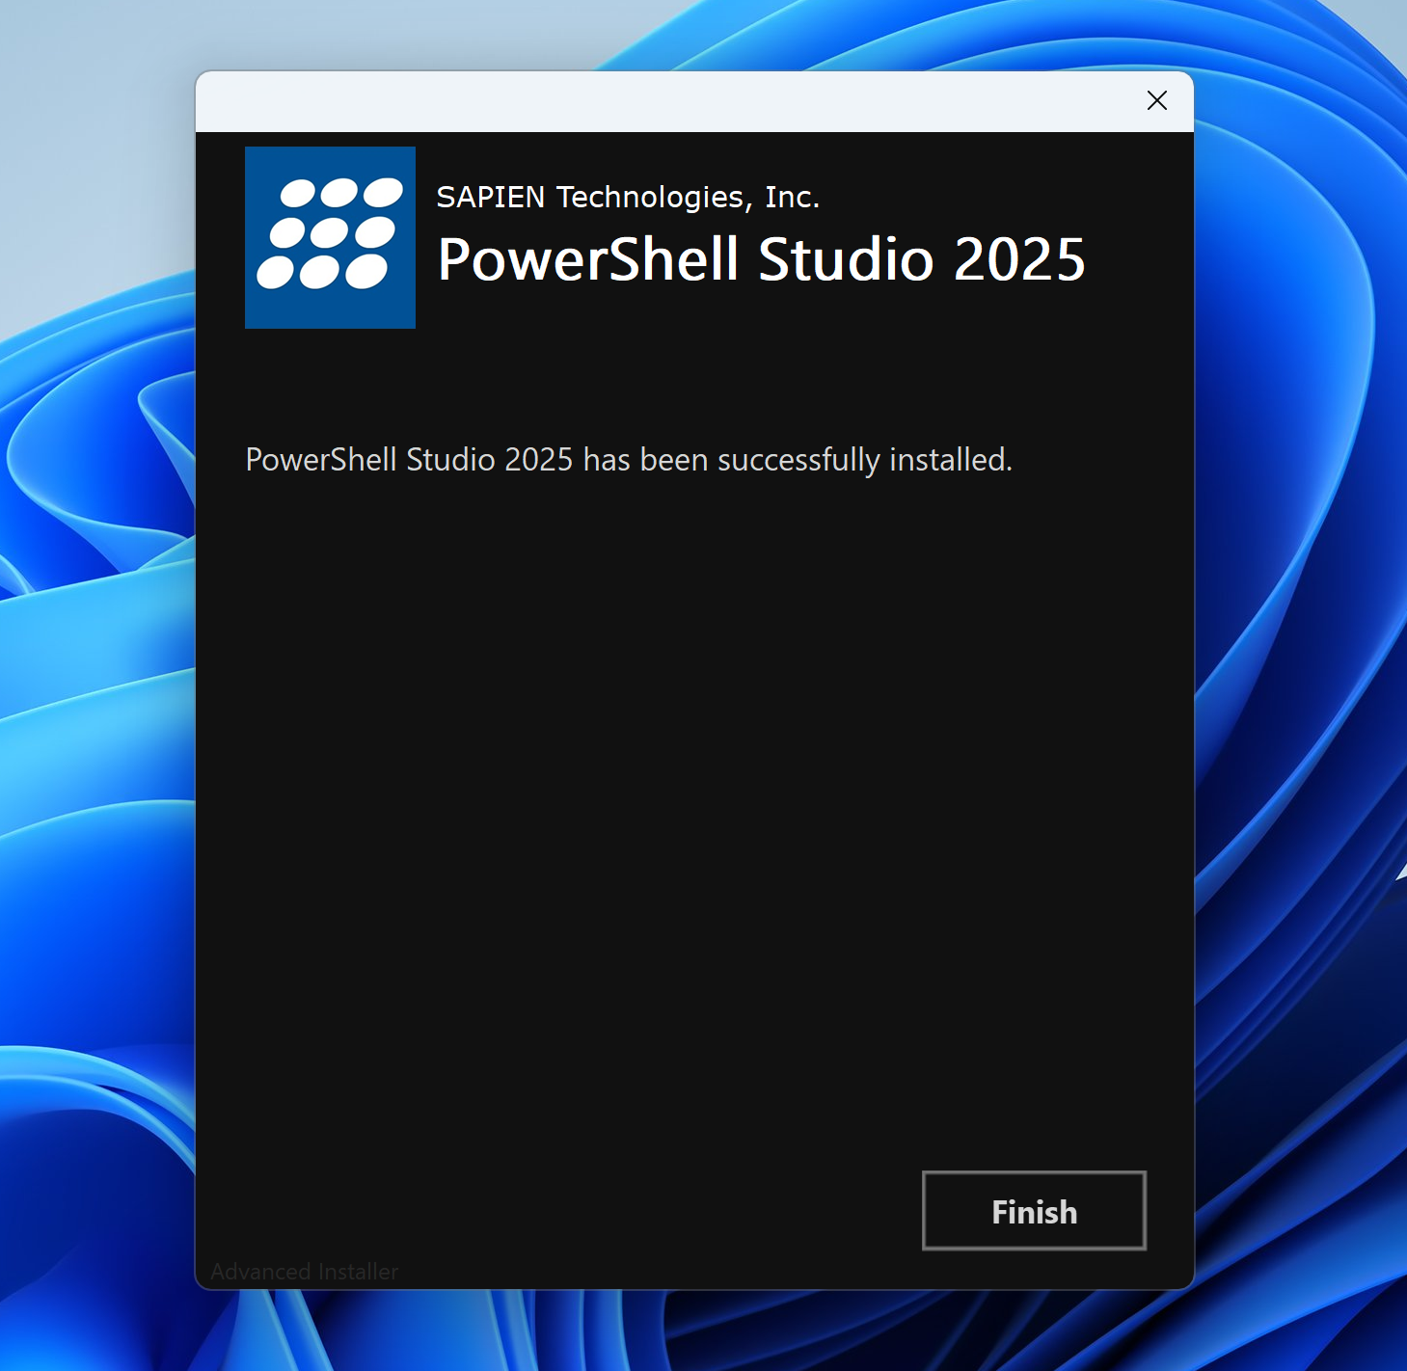Click the word "installed." in the message
The height and width of the screenshot is (1371, 1407).
coord(950,460)
